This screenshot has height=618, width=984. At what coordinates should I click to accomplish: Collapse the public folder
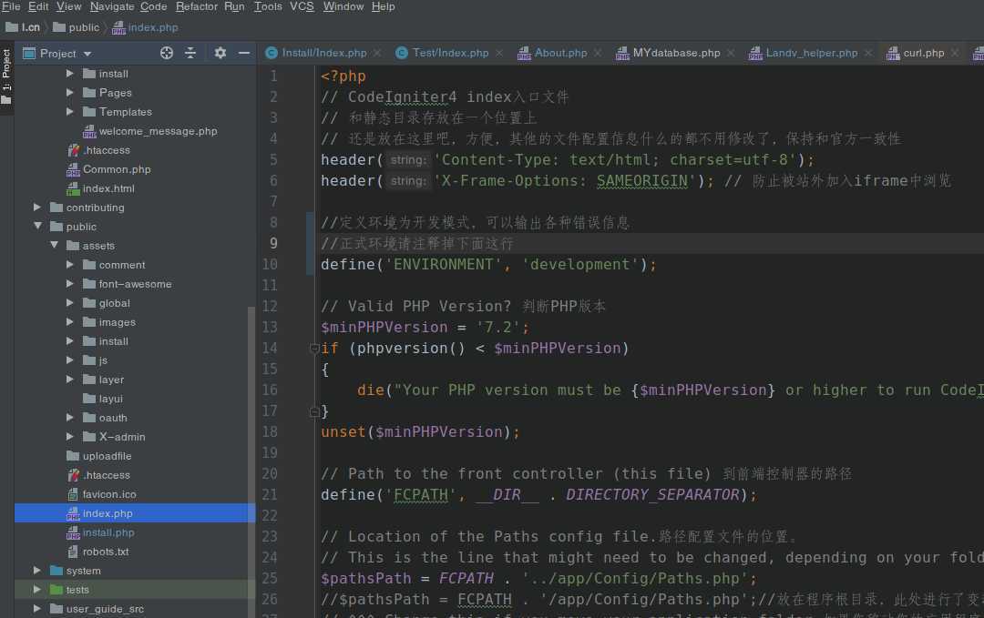pos(37,227)
